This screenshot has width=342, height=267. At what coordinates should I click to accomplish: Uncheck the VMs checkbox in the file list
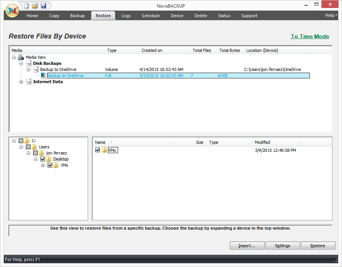click(x=98, y=150)
